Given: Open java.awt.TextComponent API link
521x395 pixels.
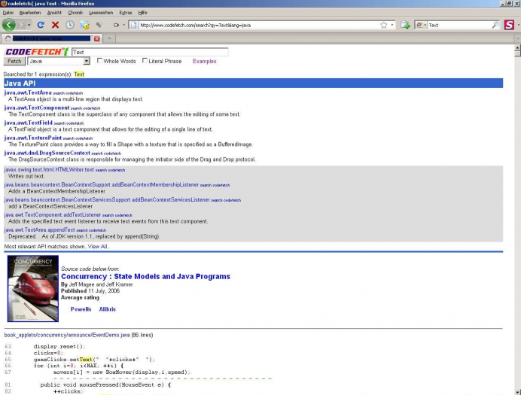Looking at the screenshot, I should 37,108.
